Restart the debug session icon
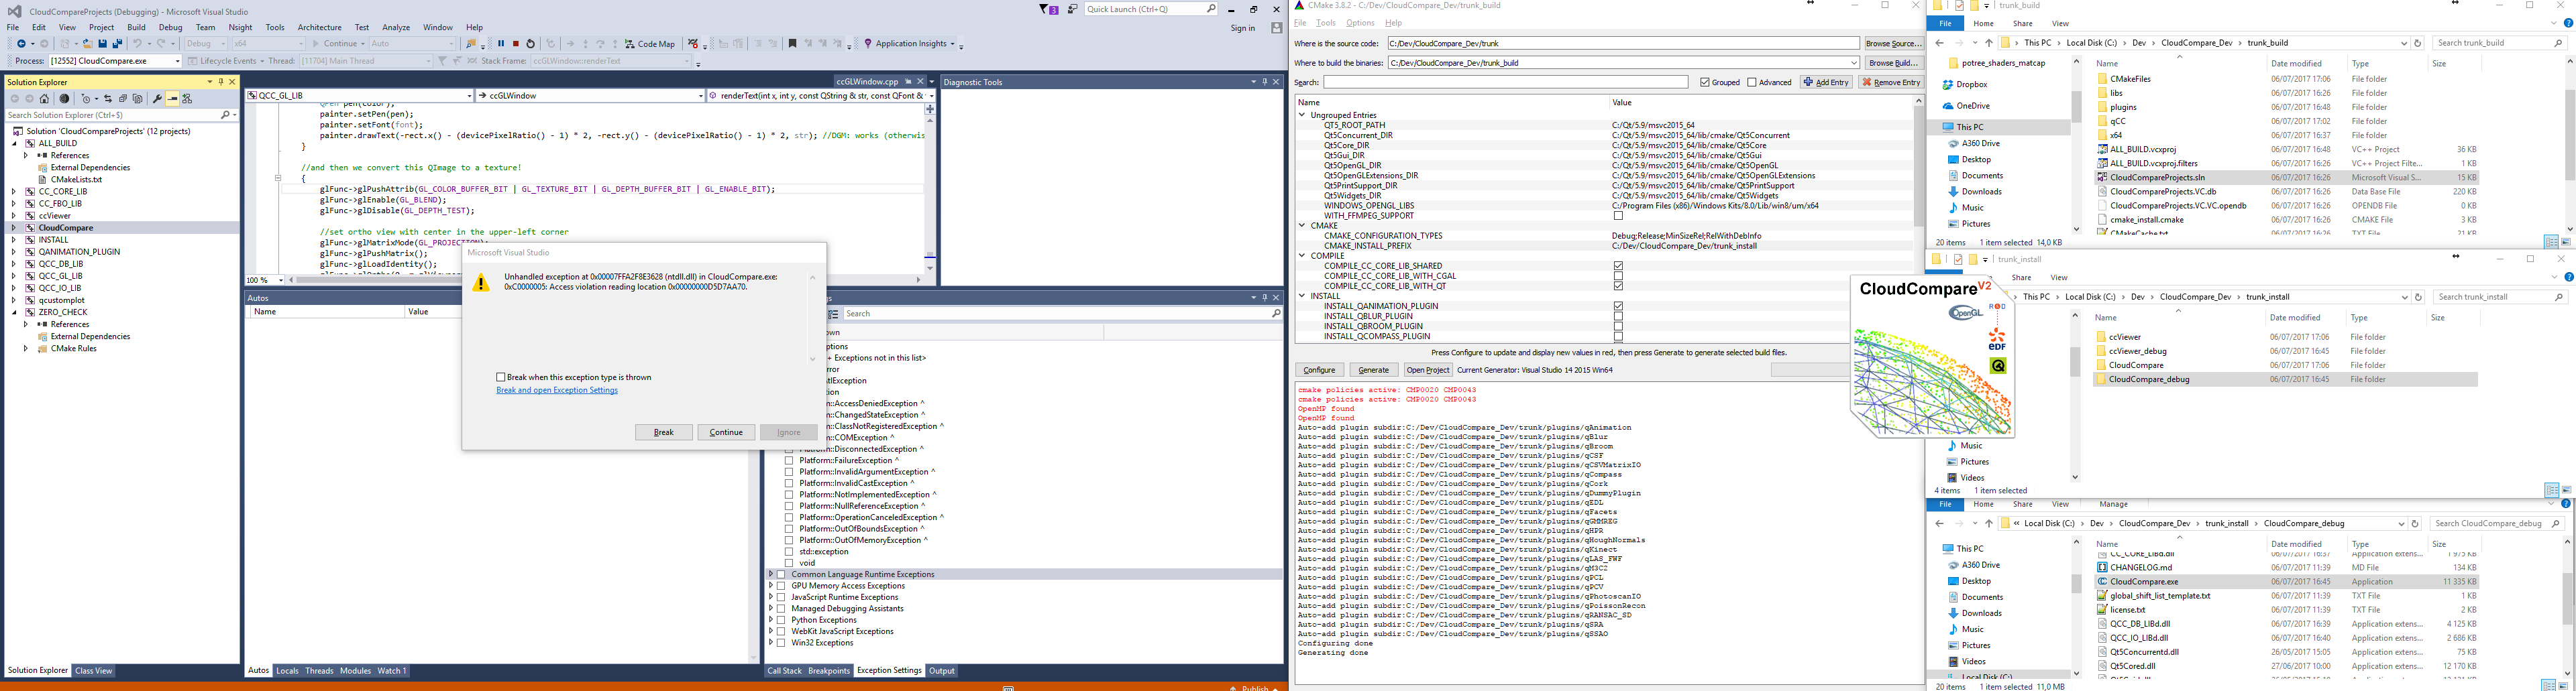2576x691 pixels. [x=531, y=44]
